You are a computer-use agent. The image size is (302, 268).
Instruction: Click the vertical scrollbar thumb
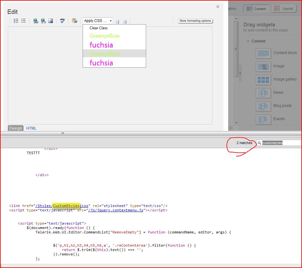[x=236, y=49]
